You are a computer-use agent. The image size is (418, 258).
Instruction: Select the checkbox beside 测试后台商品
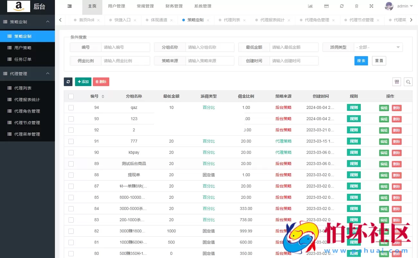pyautogui.click(x=71, y=164)
